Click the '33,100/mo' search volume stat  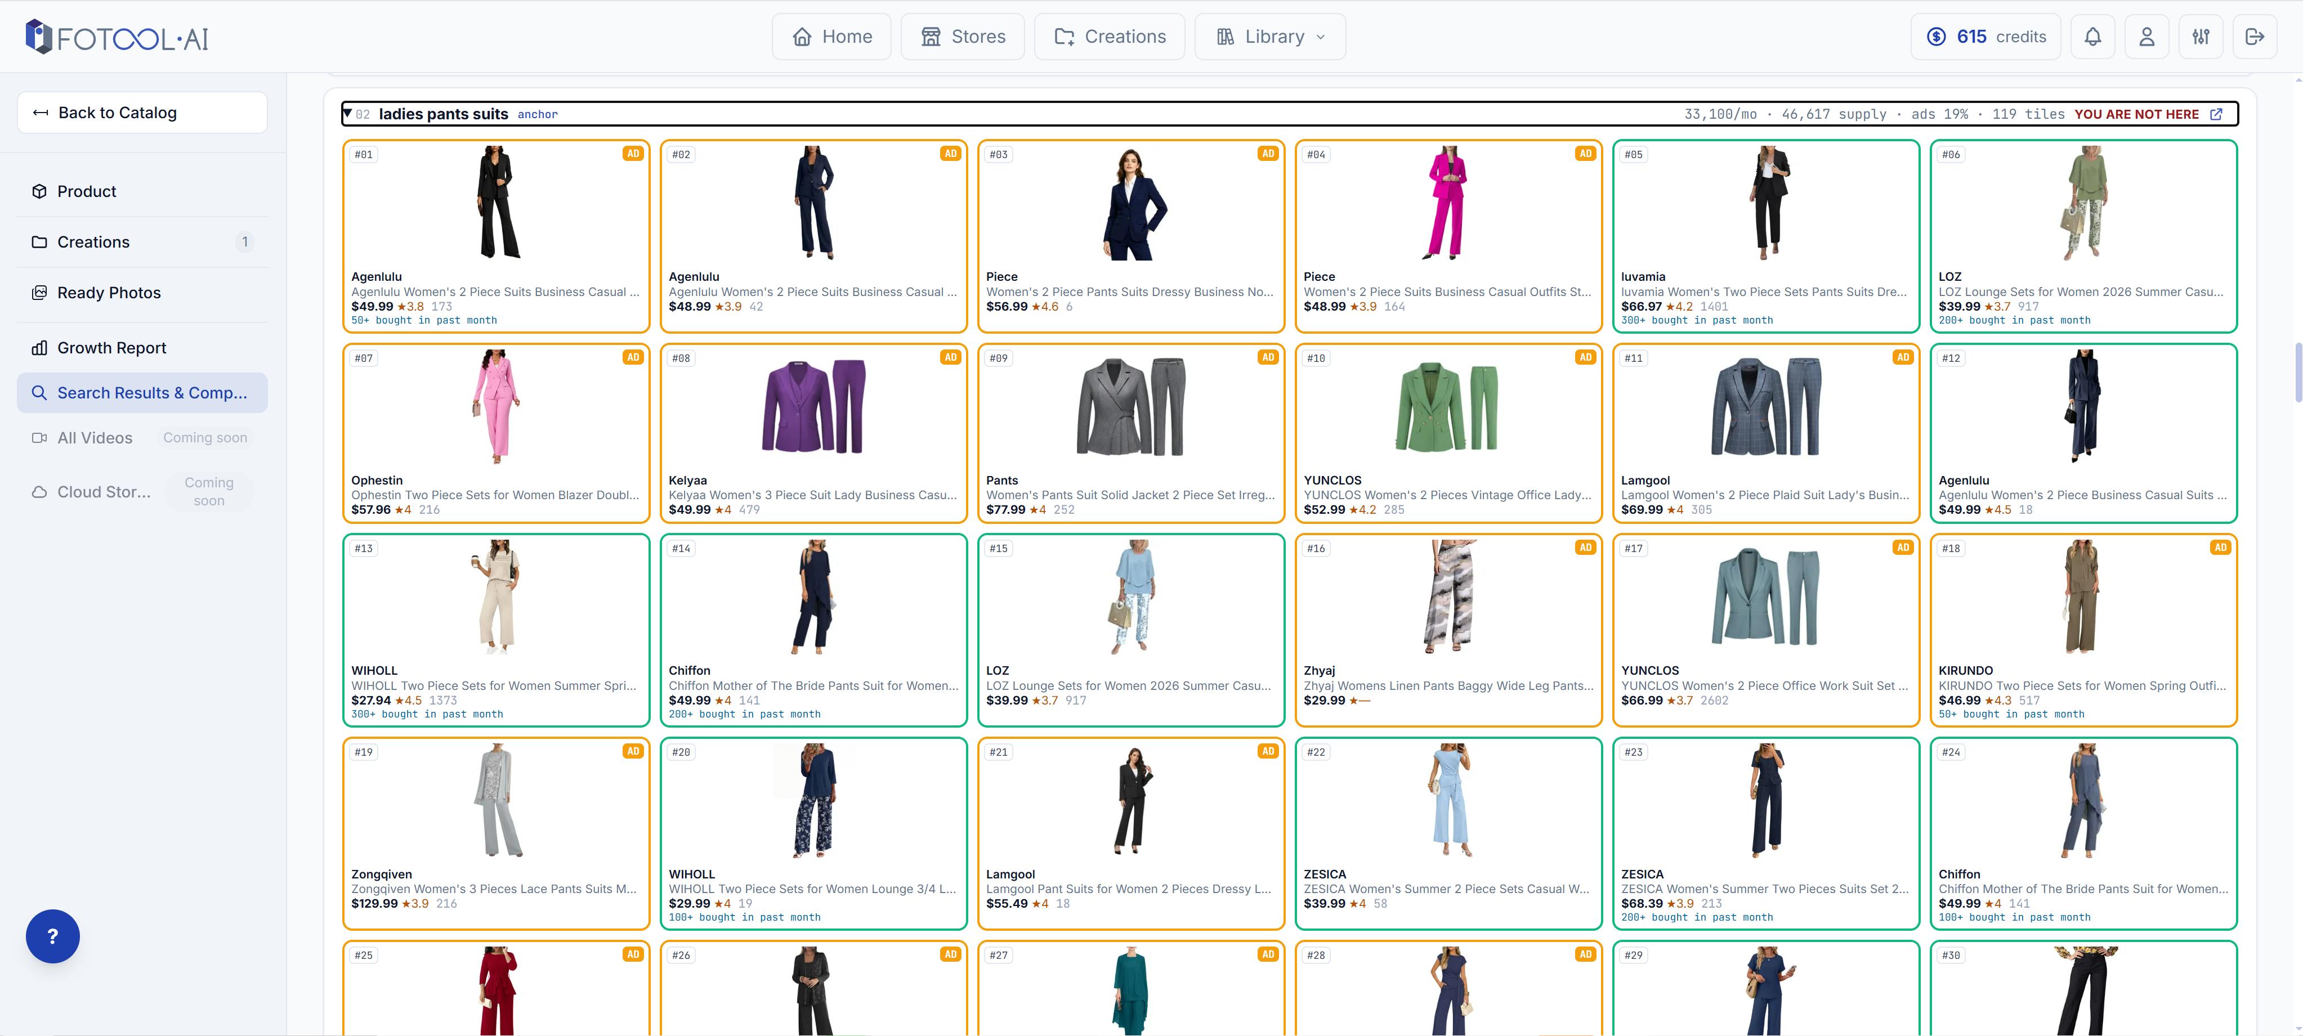pyautogui.click(x=1720, y=114)
